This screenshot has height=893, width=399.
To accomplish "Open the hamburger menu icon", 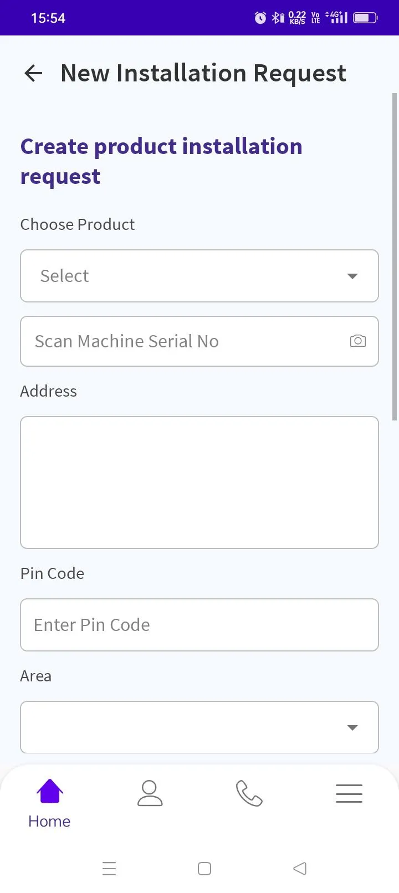I will (x=349, y=793).
